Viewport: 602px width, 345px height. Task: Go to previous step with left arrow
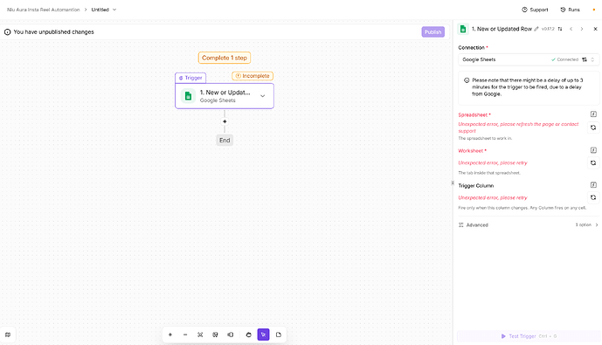point(571,29)
